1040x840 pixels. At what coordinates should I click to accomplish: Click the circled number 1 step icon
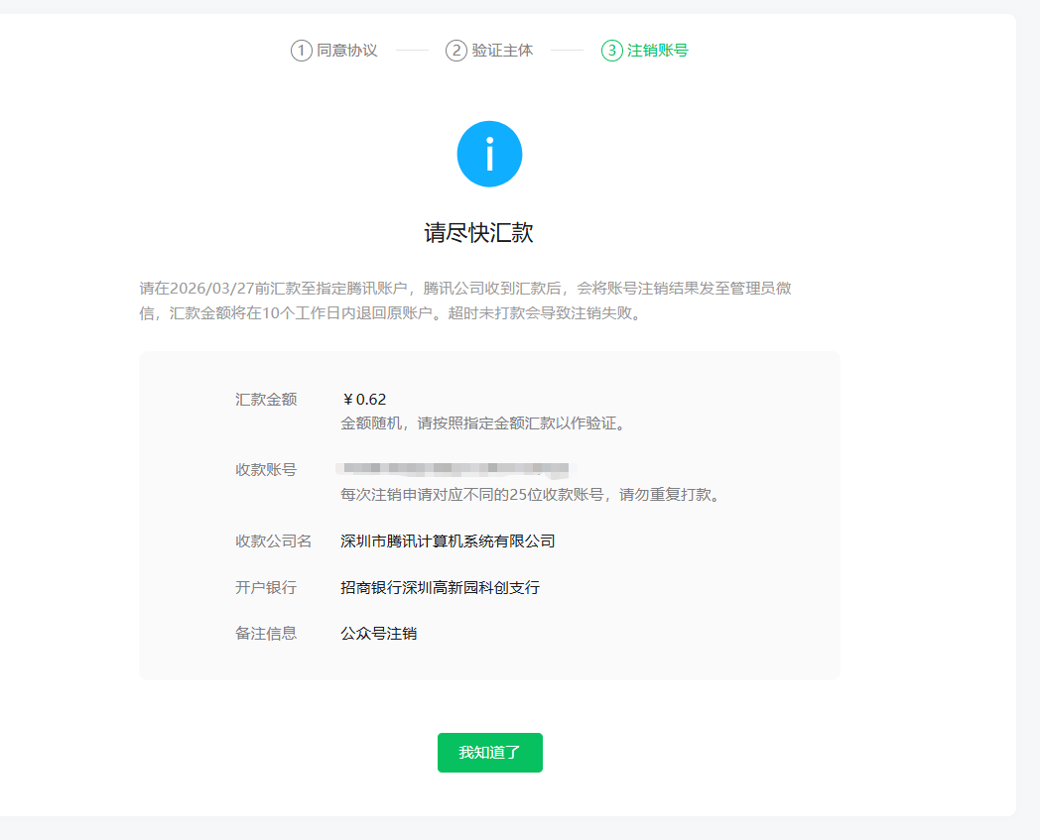(301, 51)
